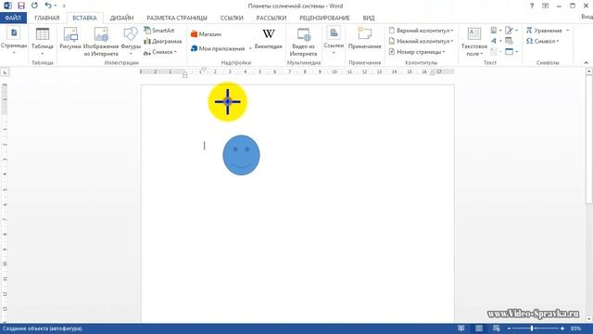Switch to the РАССЫЛКИ tab
Screen dimensions: 593x334
click(x=271, y=18)
